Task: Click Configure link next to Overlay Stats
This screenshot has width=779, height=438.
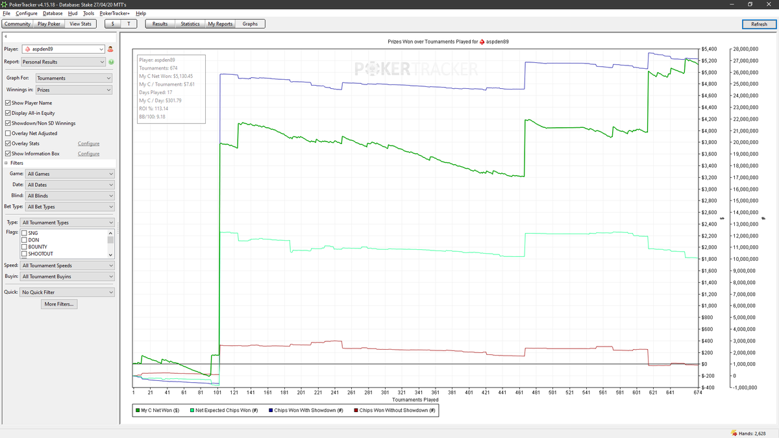Action: [89, 143]
